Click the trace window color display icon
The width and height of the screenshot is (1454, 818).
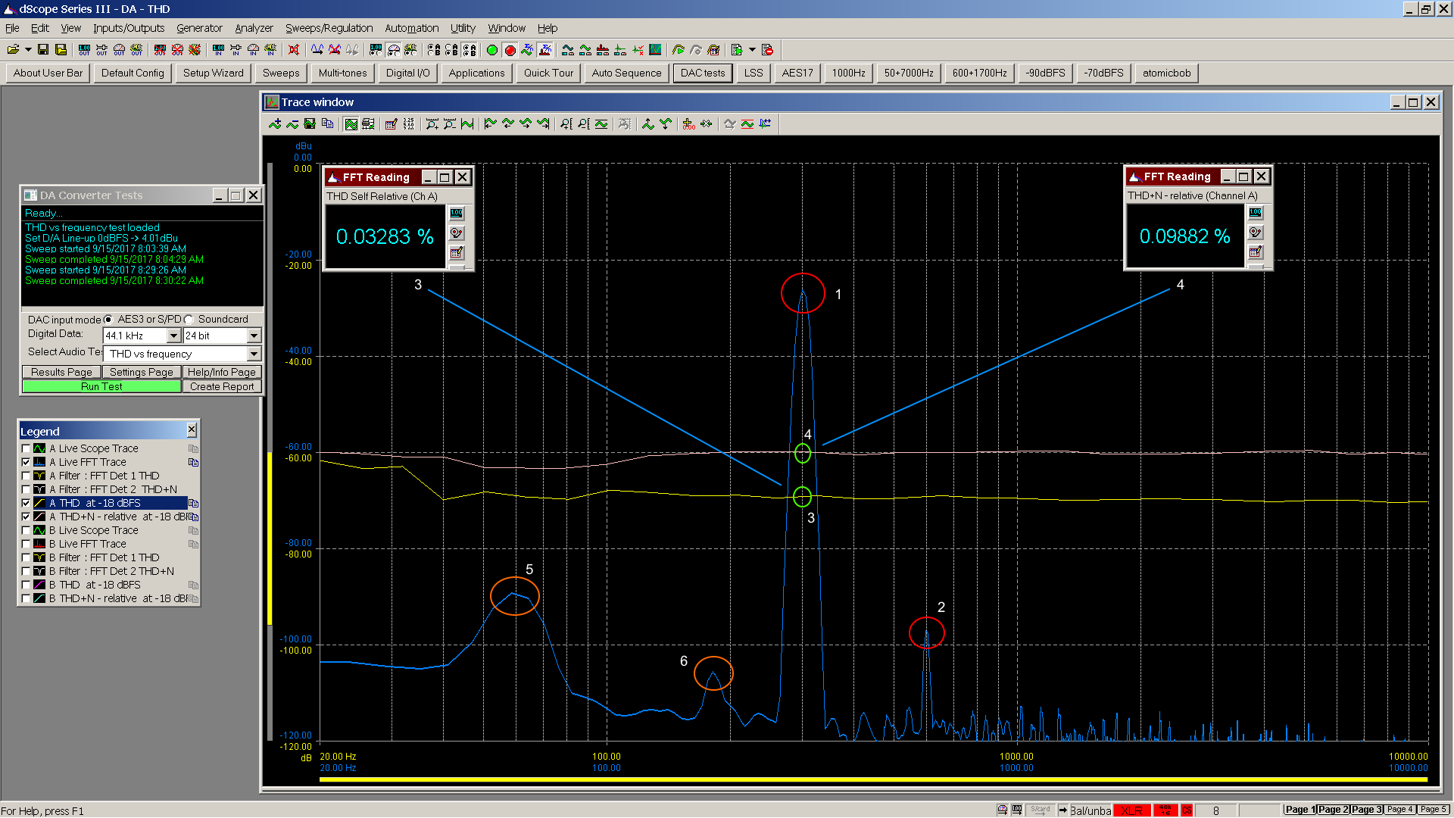[x=656, y=50]
